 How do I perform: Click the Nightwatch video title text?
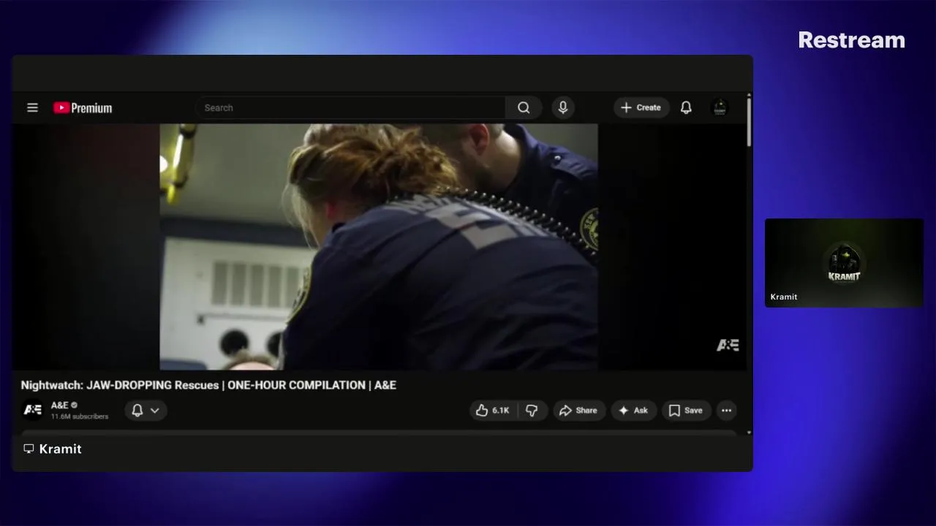click(208, 385)
